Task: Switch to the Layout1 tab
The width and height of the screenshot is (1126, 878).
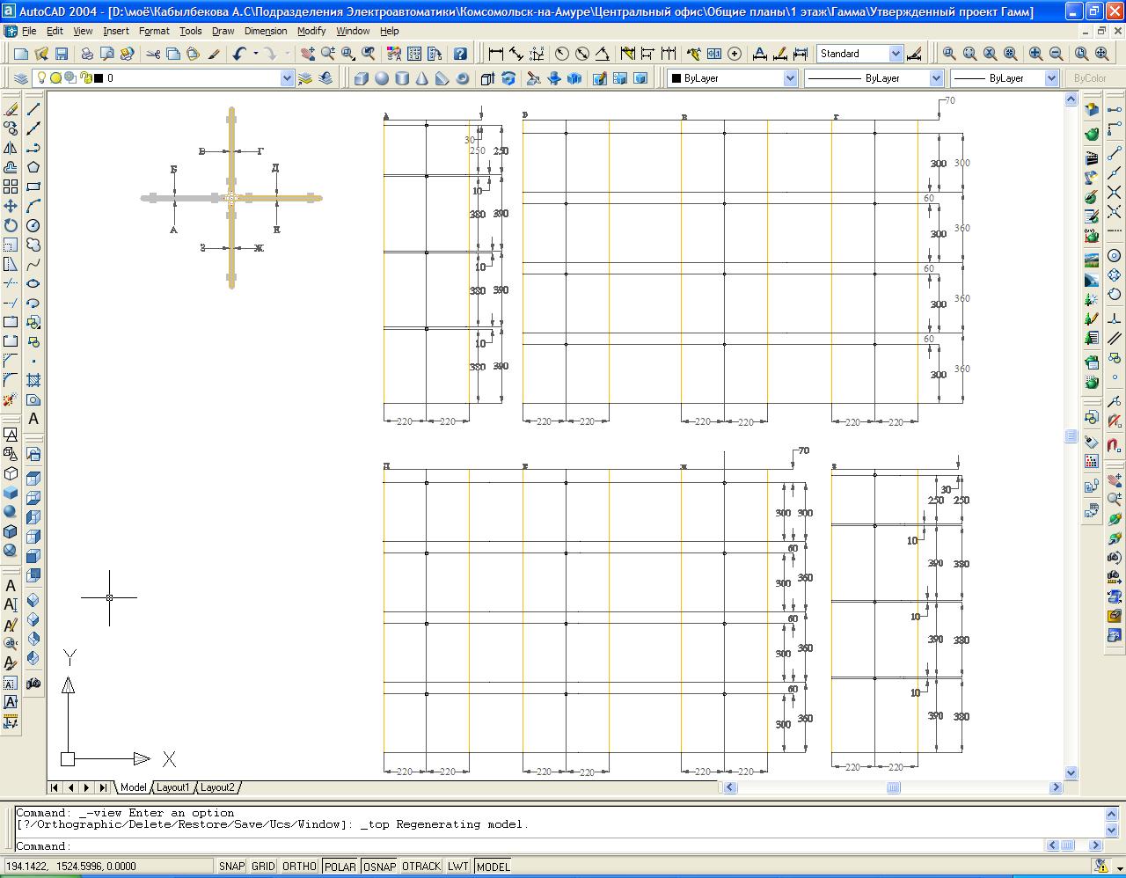Action: [x=173, y=787]
